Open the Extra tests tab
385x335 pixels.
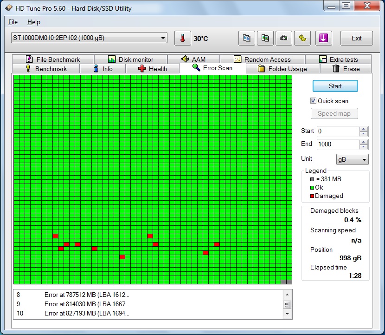[x=338, y=59]
